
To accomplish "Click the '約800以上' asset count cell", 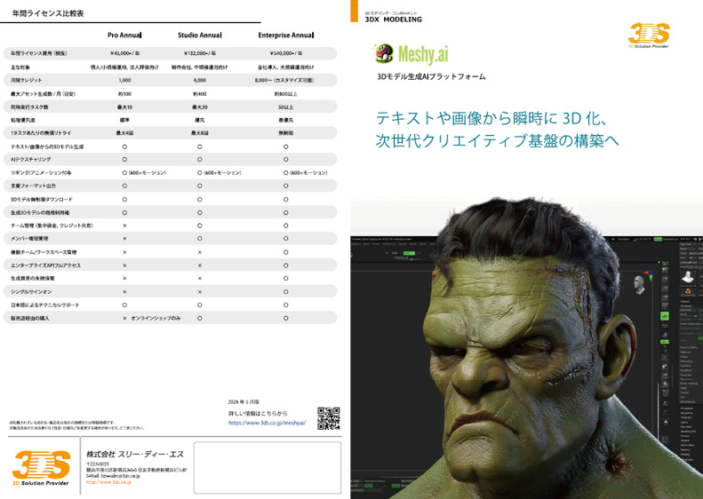I will (285, 94).
